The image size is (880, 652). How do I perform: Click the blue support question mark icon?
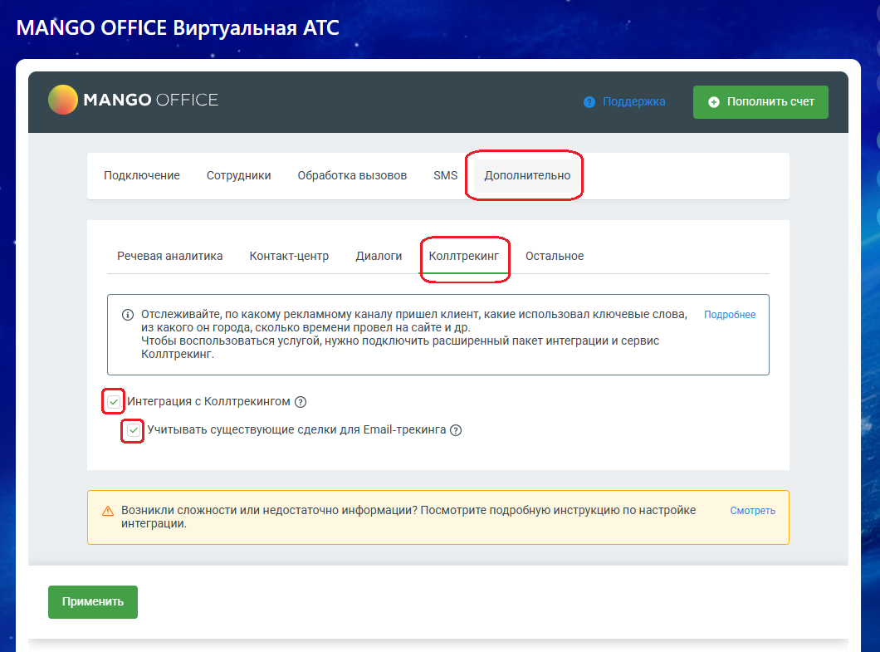(x=589, y=102)
